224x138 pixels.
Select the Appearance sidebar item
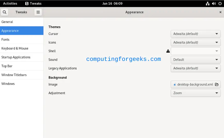(22, 31)
